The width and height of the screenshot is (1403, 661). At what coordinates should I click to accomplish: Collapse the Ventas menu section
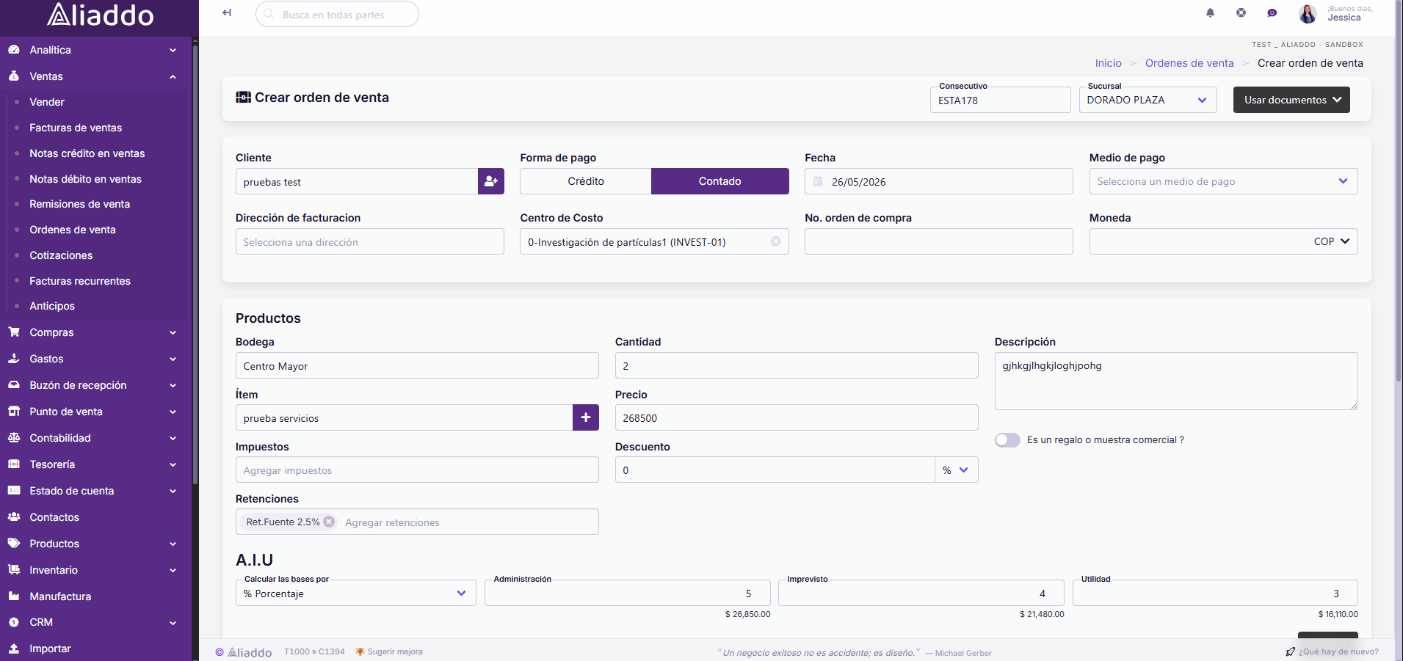(x=173, y=76)
